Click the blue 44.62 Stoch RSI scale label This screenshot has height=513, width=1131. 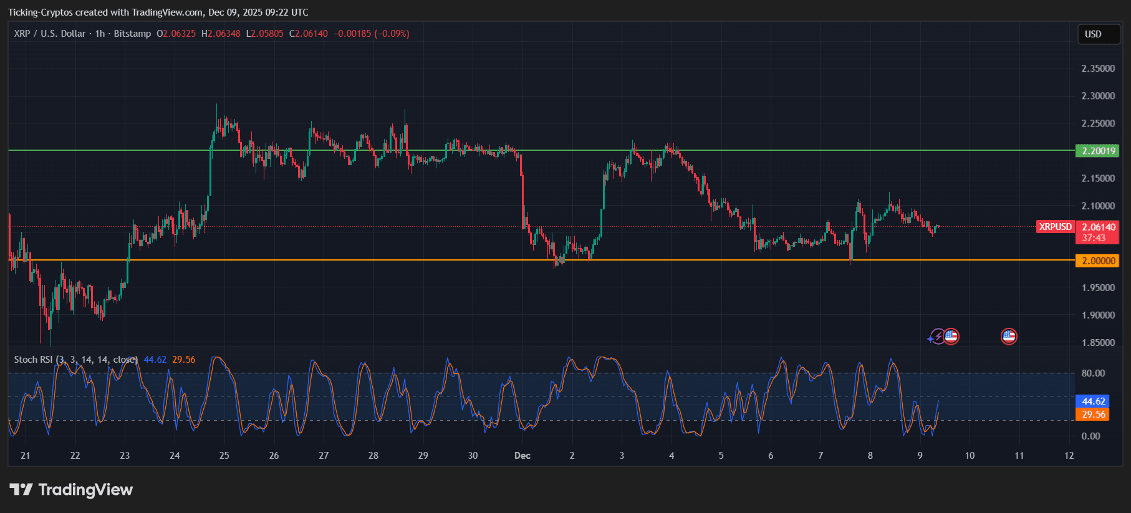[1093, 401]
